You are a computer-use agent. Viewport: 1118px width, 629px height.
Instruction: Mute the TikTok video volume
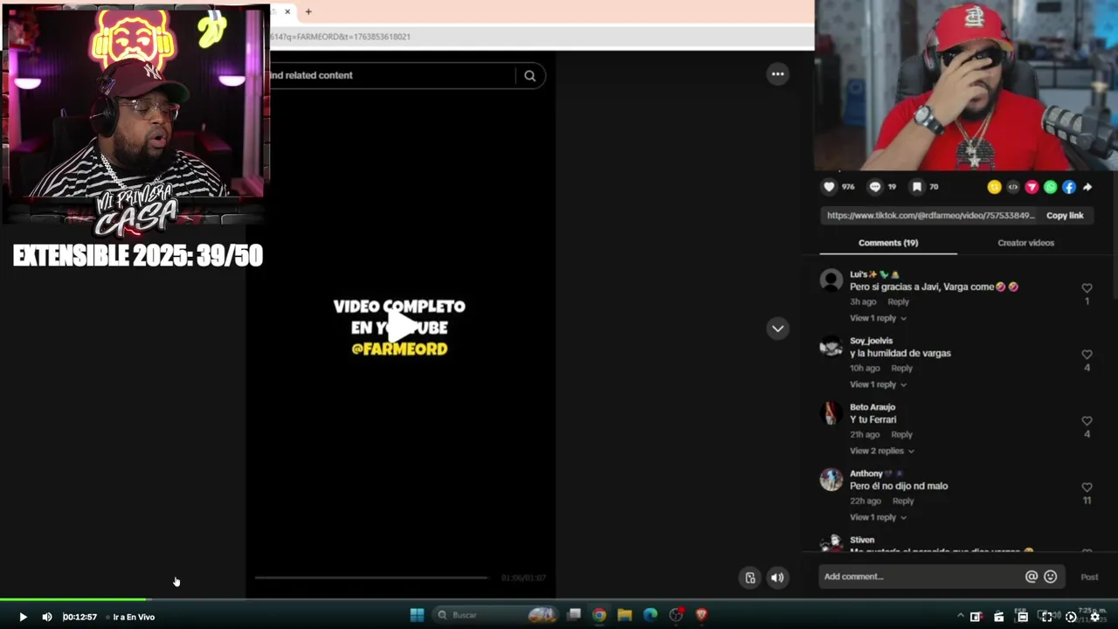[777, 577]
